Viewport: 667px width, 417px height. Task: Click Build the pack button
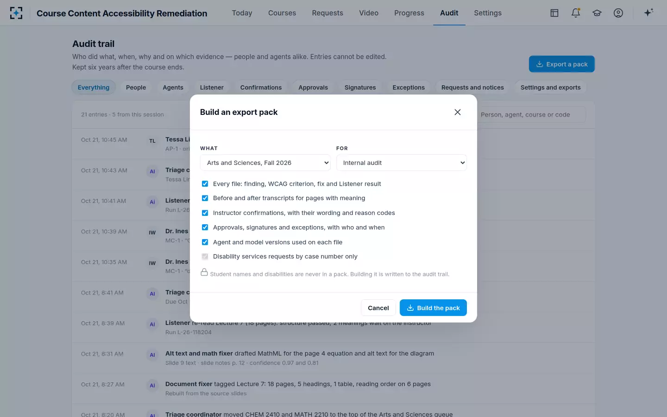click(433, 308)
